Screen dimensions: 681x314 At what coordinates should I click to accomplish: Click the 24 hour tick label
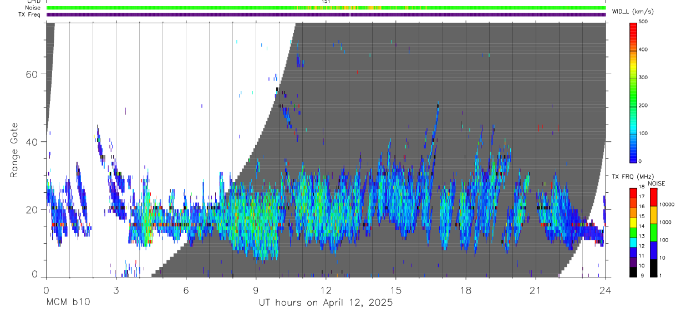click(605, 290)
